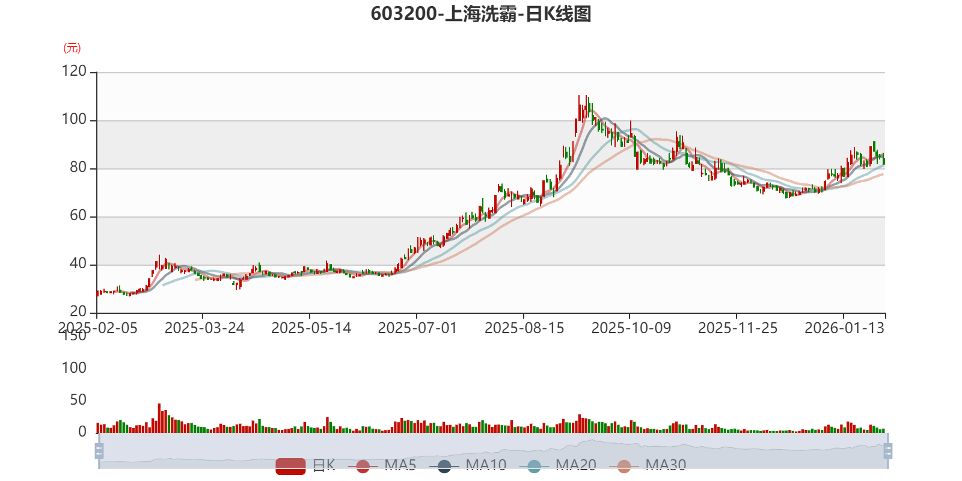
Task: Click the 2025-11-25 date axis label
Action: pyautogui.click(x=738, y=328)
